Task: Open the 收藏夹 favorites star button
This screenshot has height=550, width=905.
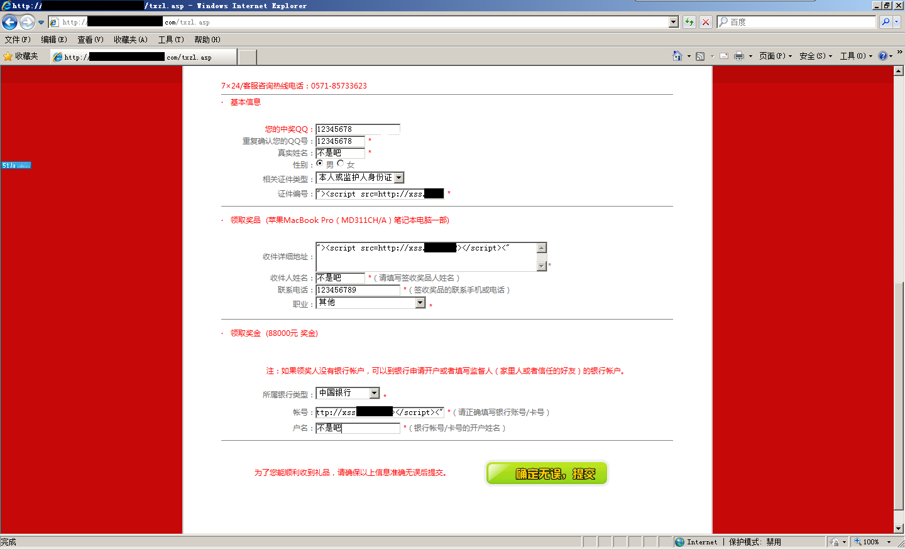Action: tap(21, 57)
